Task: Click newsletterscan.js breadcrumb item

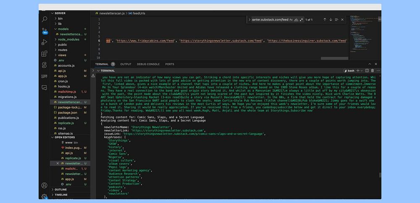Action: point(112,13)
